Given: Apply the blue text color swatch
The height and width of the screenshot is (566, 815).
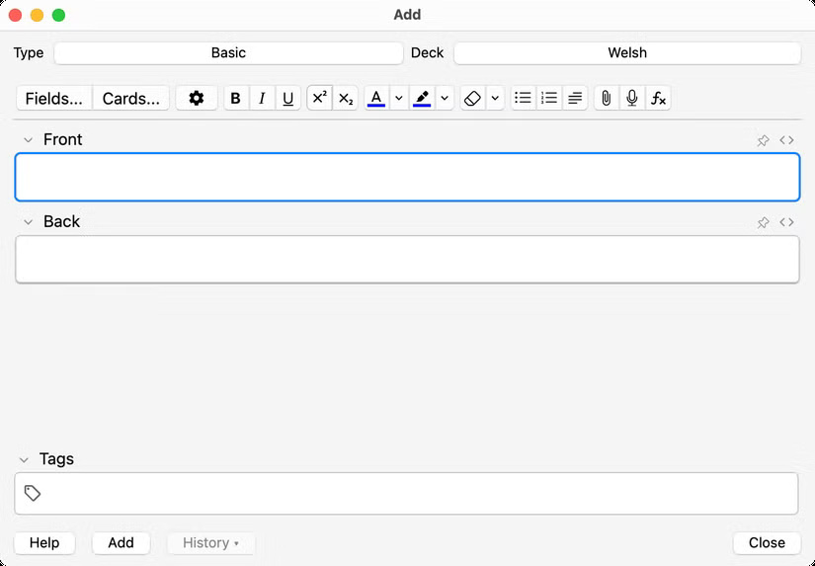Looking at the screenshot, I should click(375, 98).
